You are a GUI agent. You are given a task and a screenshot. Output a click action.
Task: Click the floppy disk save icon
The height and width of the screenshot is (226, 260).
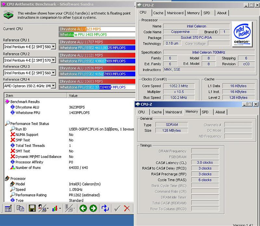coord(32,208)
